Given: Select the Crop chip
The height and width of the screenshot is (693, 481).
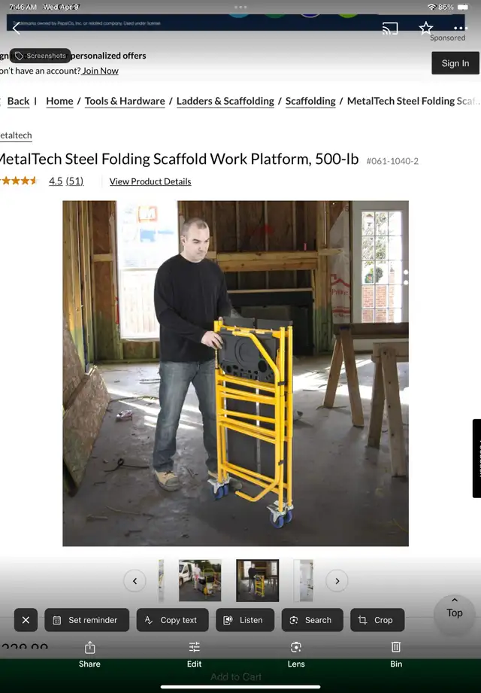Looking at the screenshot, I should (x=377, y=620).
